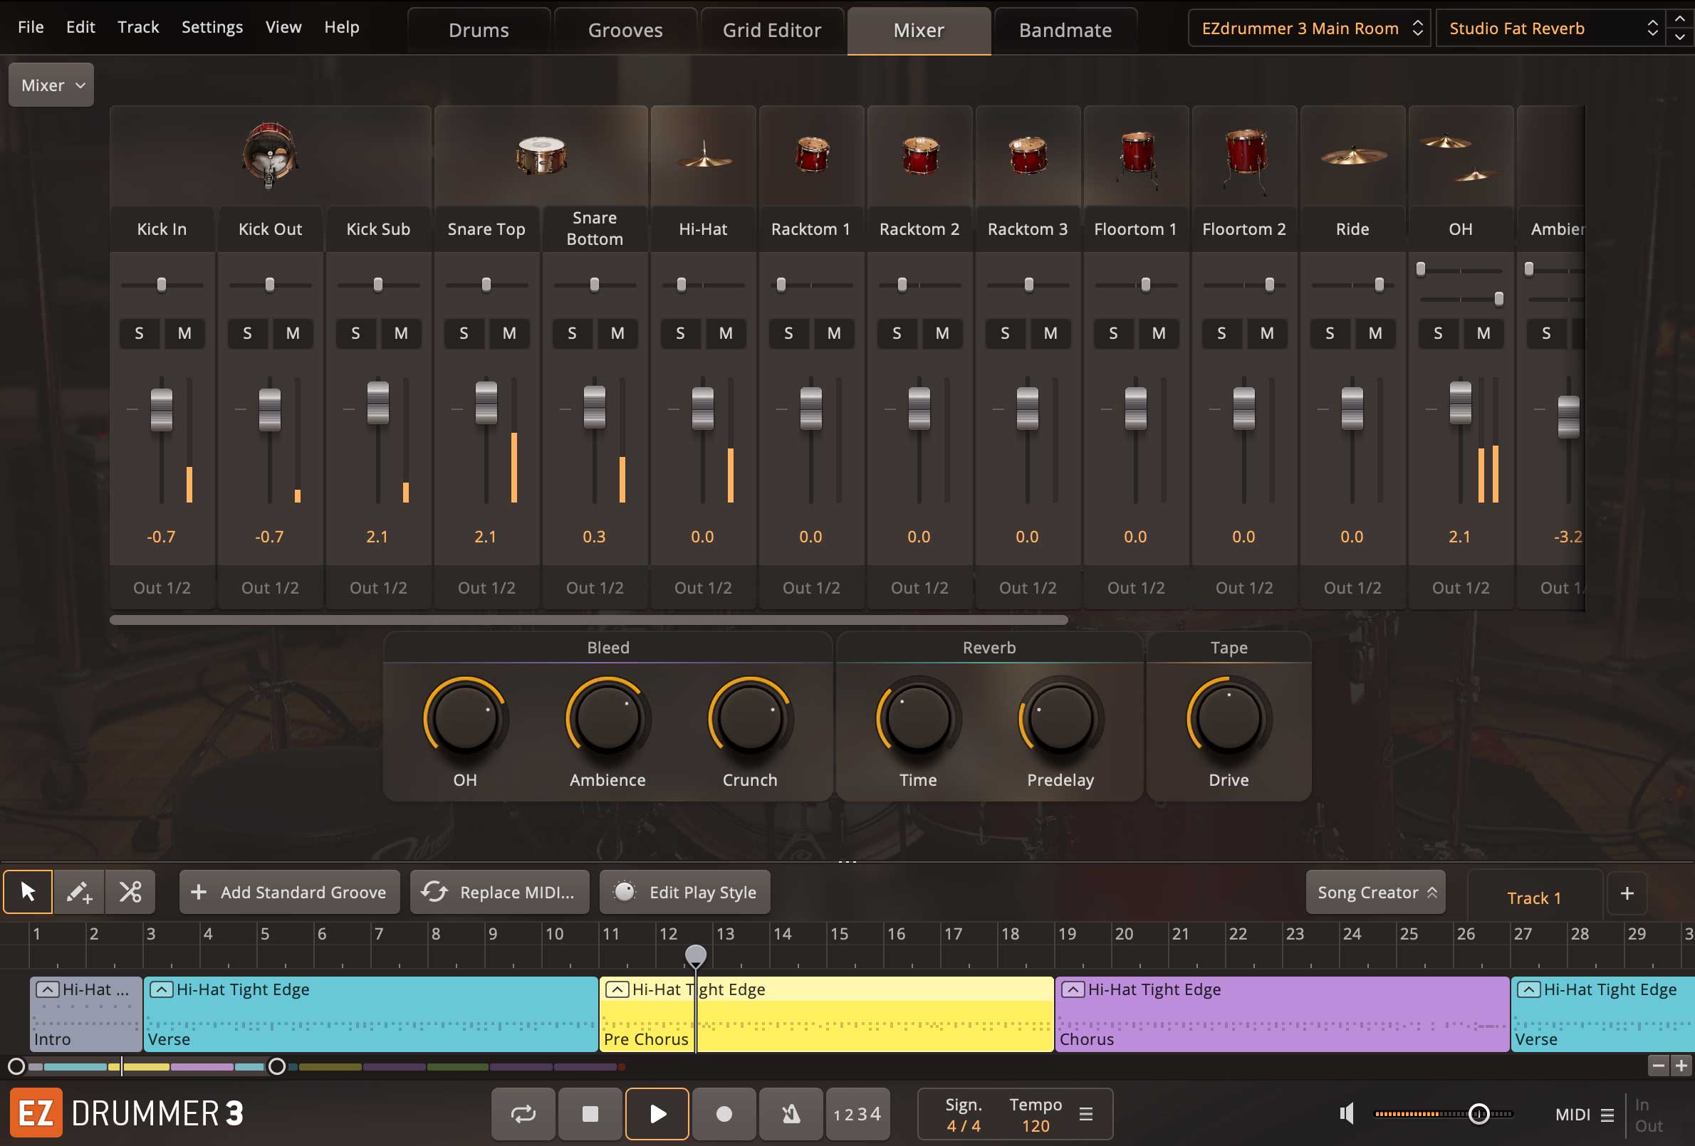Expand the Song Creator panel
Screen dimensions: 1695x1146
(1375, 893)
